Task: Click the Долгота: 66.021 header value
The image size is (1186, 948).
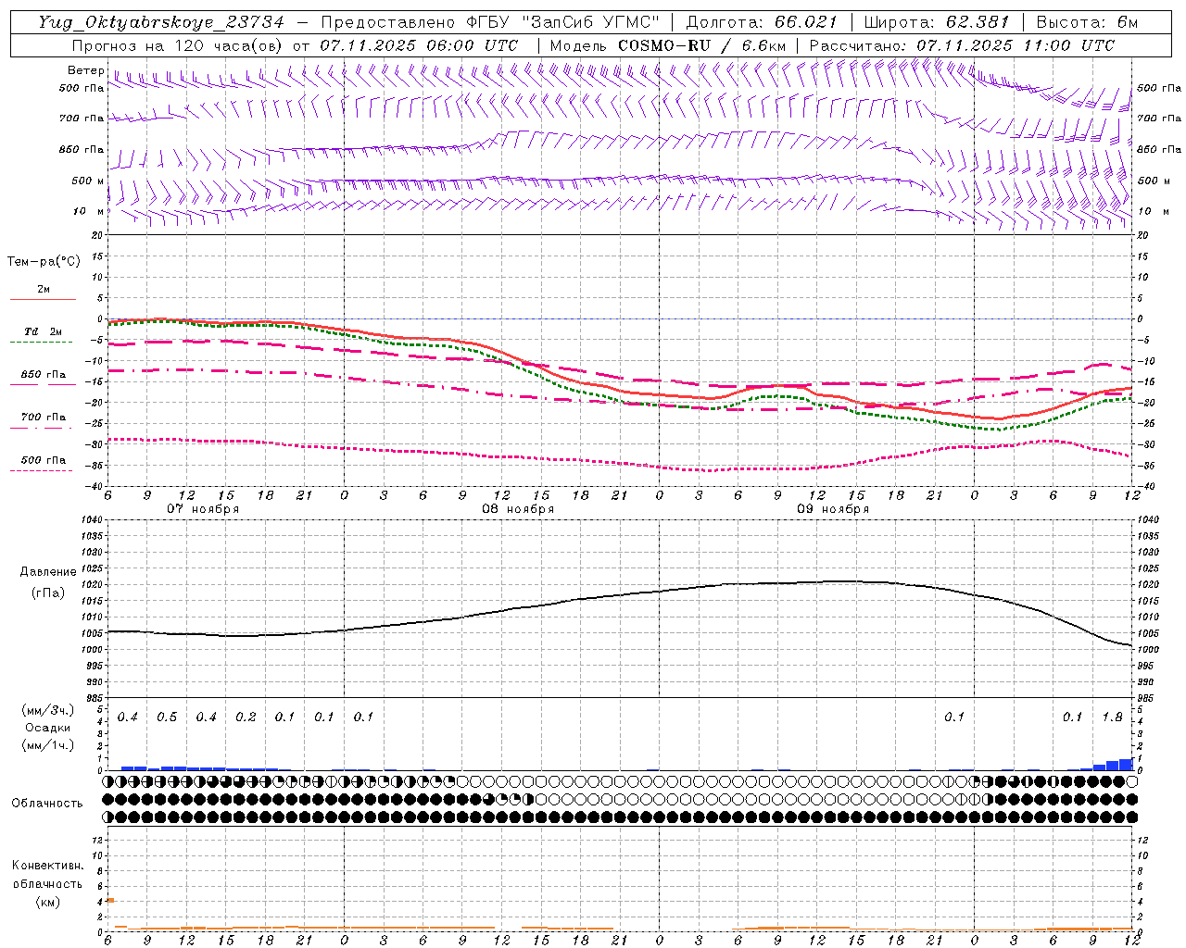Action: [x=762, y=22]
